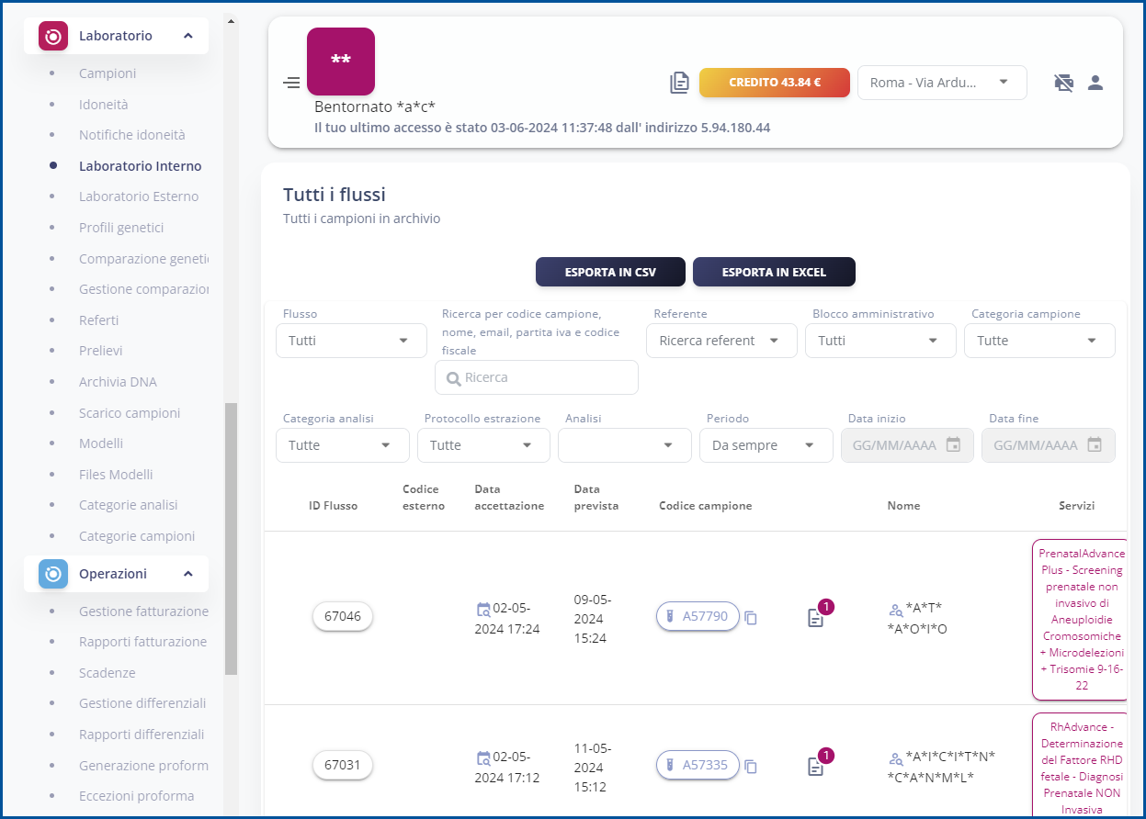1146x819 pixels.
Task: Click the Esporta in Excel button
Action: (x=774, y=273)
